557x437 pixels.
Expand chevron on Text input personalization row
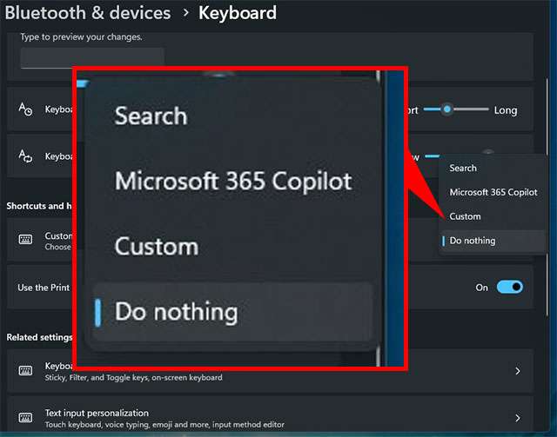coord(518,418)
